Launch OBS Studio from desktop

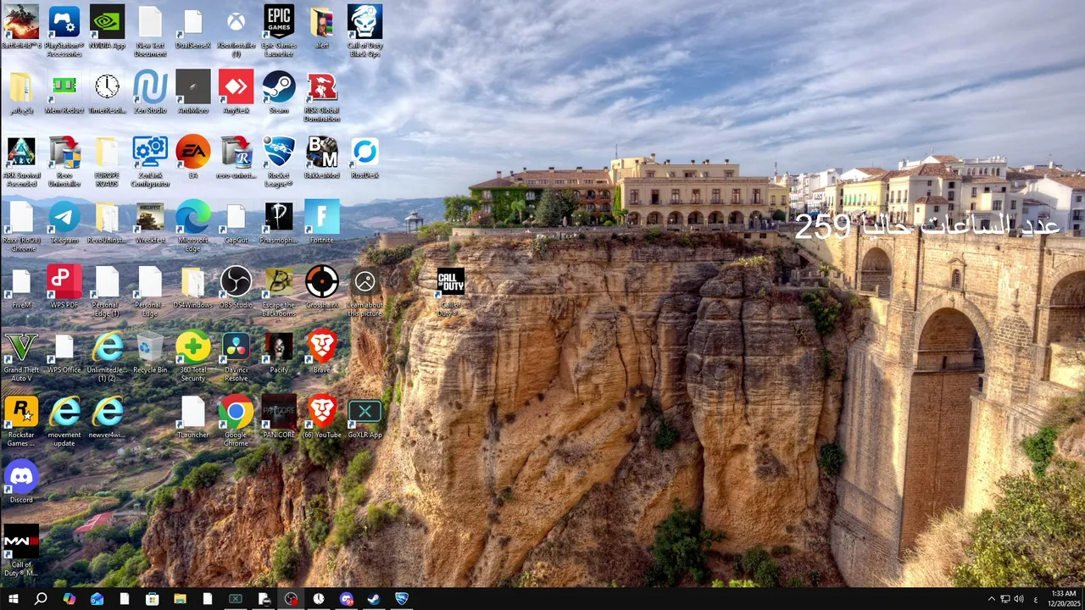click(x=236, y=288)
